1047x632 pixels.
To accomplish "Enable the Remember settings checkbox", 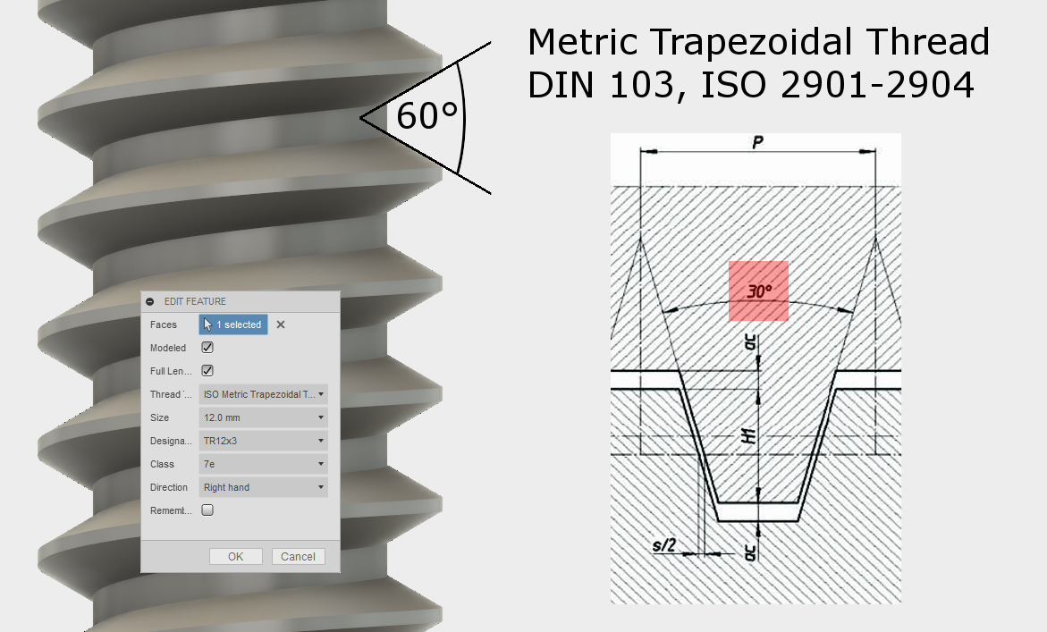I will (x=207, y=510).
